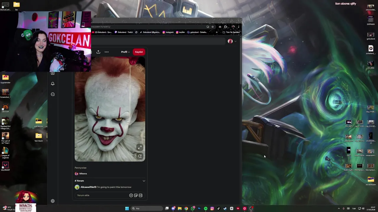Select zorbaland video file on desktop
The width and height of the screenshot is (378, 212).
pos(371,50)
